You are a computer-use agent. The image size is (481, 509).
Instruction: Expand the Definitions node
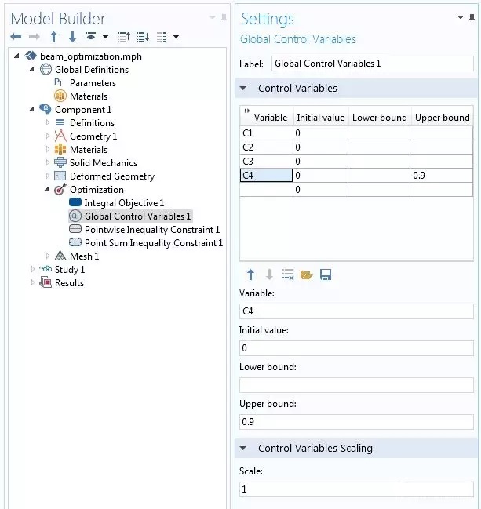tap(47, 122)
